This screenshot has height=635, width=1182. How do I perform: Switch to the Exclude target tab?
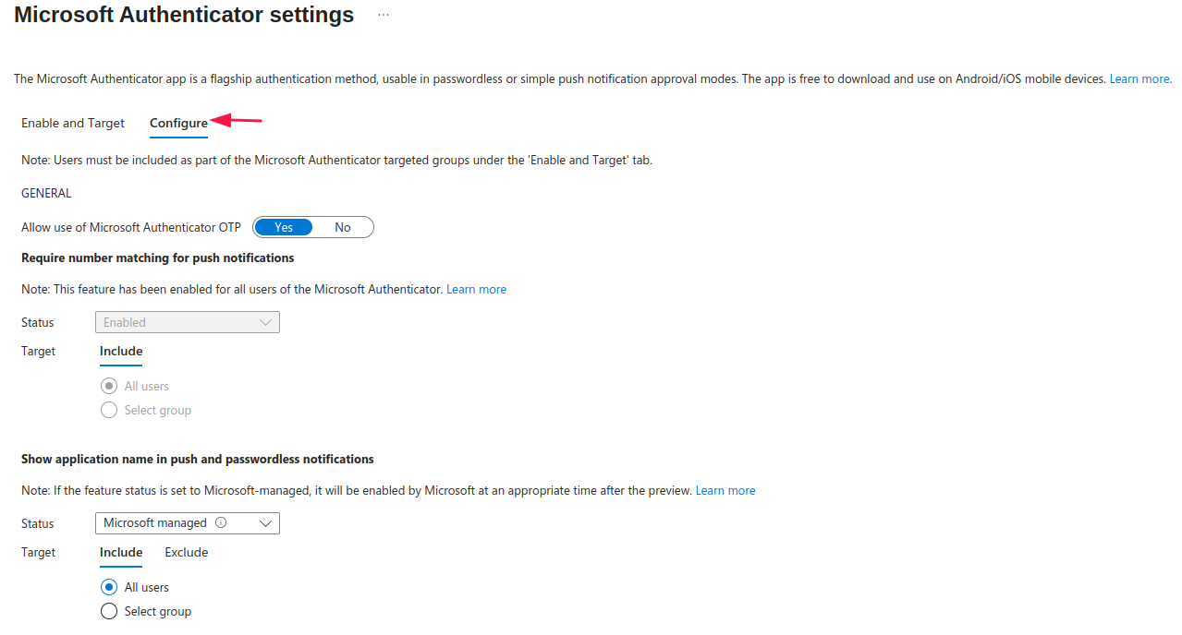coord(187,552)
